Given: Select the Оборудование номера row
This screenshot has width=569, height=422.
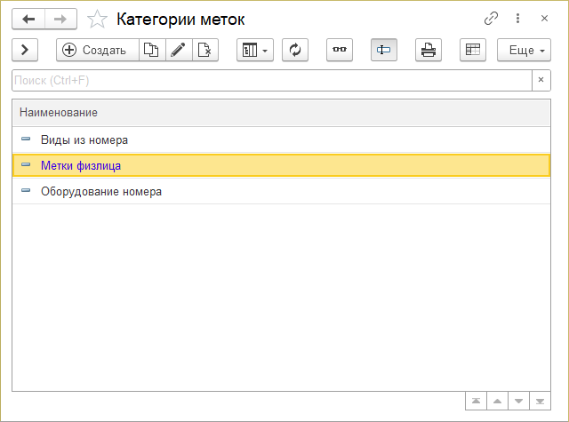Looking at the screenshot, I should coord(101,191).
